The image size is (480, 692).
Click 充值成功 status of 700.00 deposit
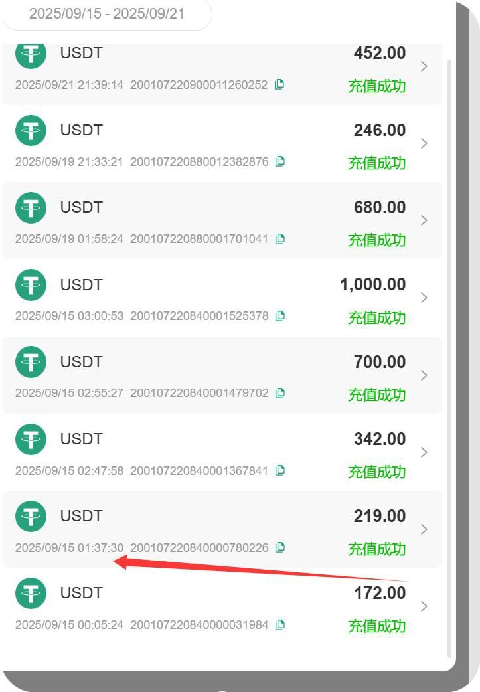click(377, 395)
